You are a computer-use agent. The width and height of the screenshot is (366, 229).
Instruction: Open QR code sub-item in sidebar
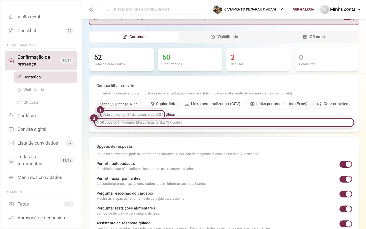pos(46,102)
